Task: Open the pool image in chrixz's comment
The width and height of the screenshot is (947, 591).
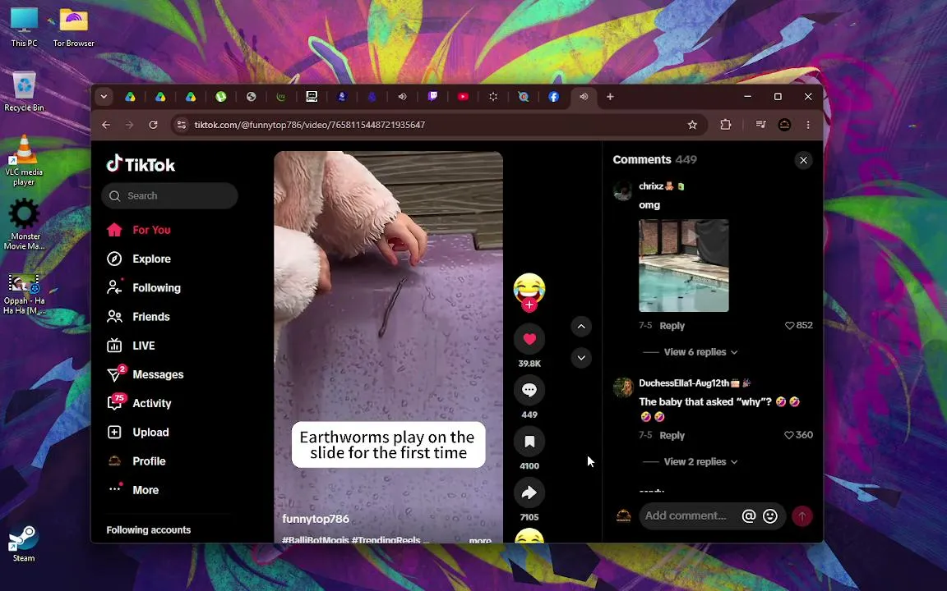Action: (684, 265)
